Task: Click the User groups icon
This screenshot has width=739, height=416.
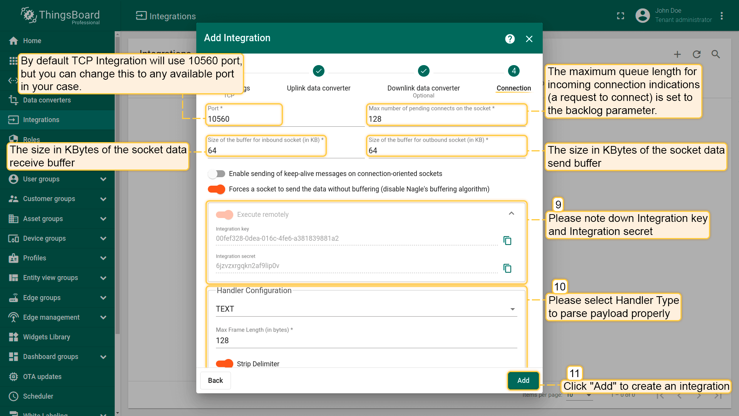Action: pyautogui.click(x=13, y=179)
